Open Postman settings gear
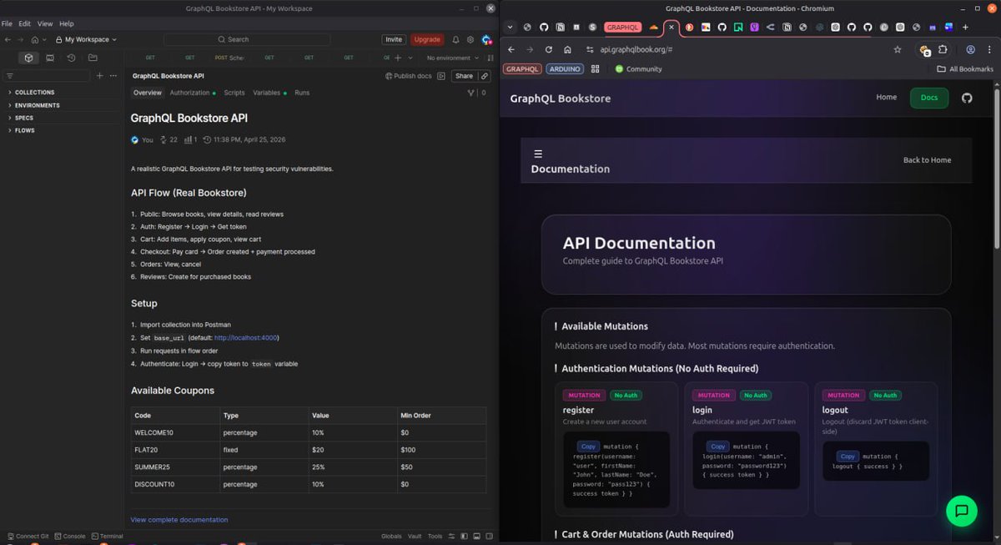 pos(470,39)
